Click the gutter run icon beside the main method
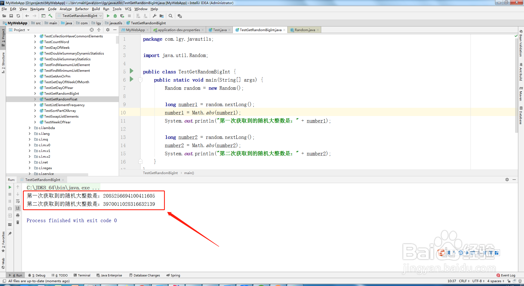This screenshot has width=524, height=286. pos(132,79)
